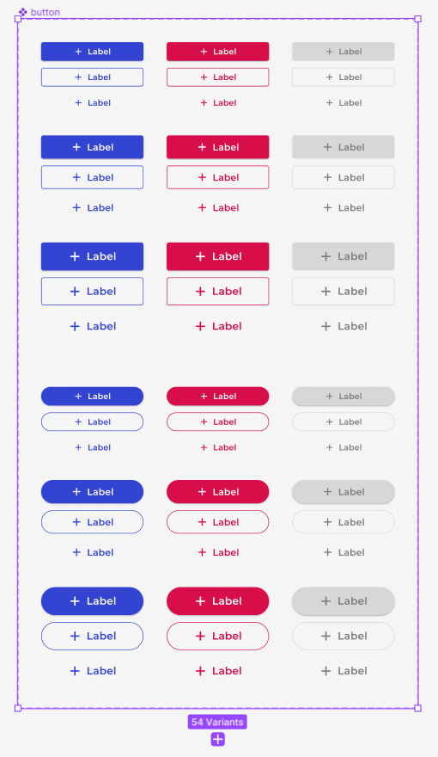Select the medium blue outlined square Label button

(92, 177)
